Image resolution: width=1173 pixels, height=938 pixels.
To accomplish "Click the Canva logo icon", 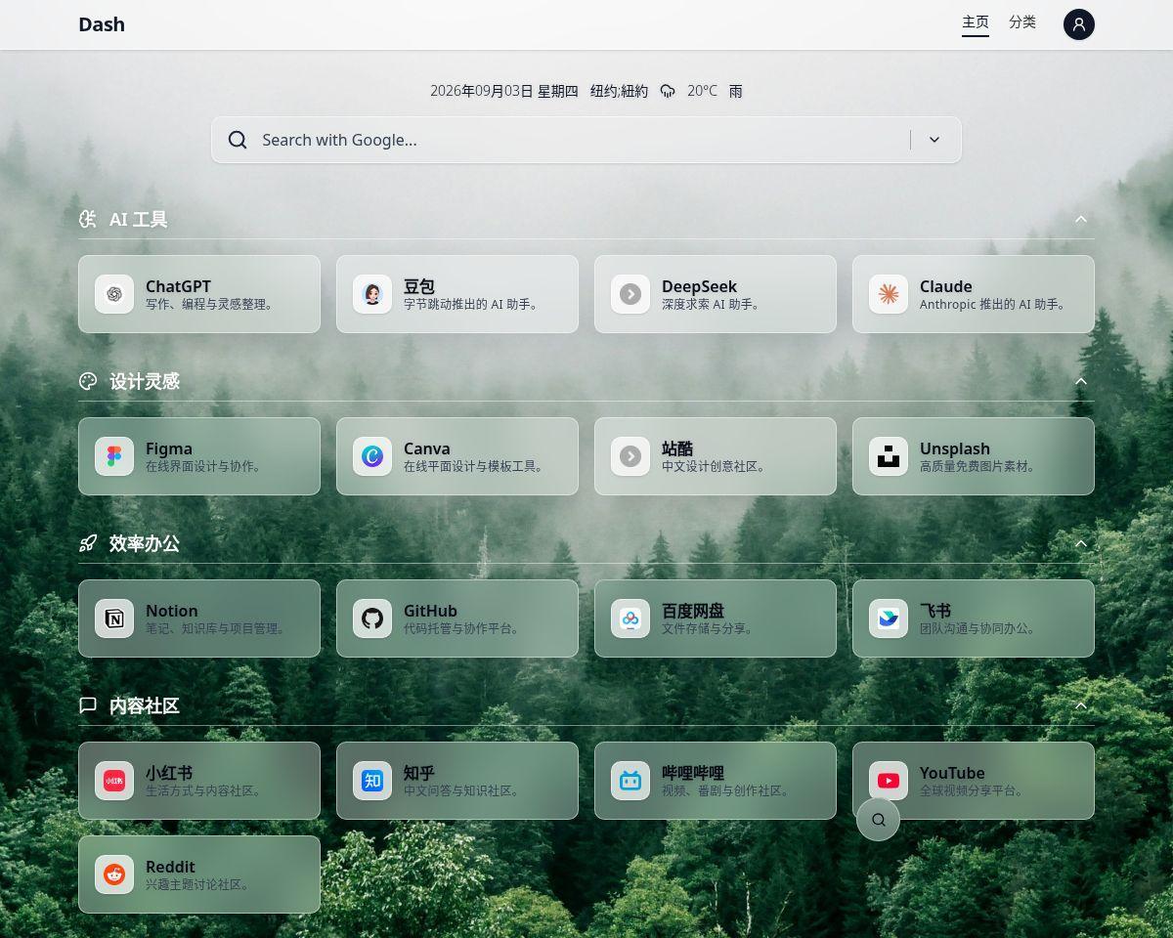I will [372, 456].
